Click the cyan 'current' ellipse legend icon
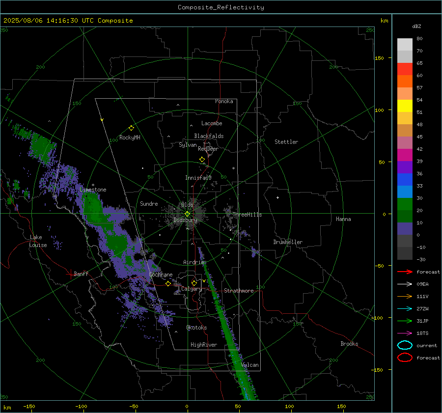Screen dimensions: 442x413 pyautogui.click(x=405, y=345)
